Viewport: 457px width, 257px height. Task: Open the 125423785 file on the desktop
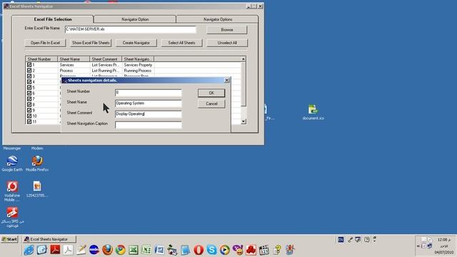tap(37, 189)
